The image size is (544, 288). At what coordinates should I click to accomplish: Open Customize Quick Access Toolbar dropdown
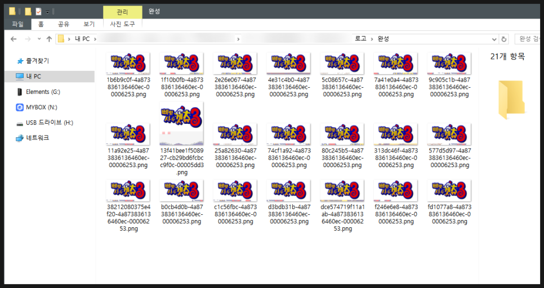click(x=47, y=12)
